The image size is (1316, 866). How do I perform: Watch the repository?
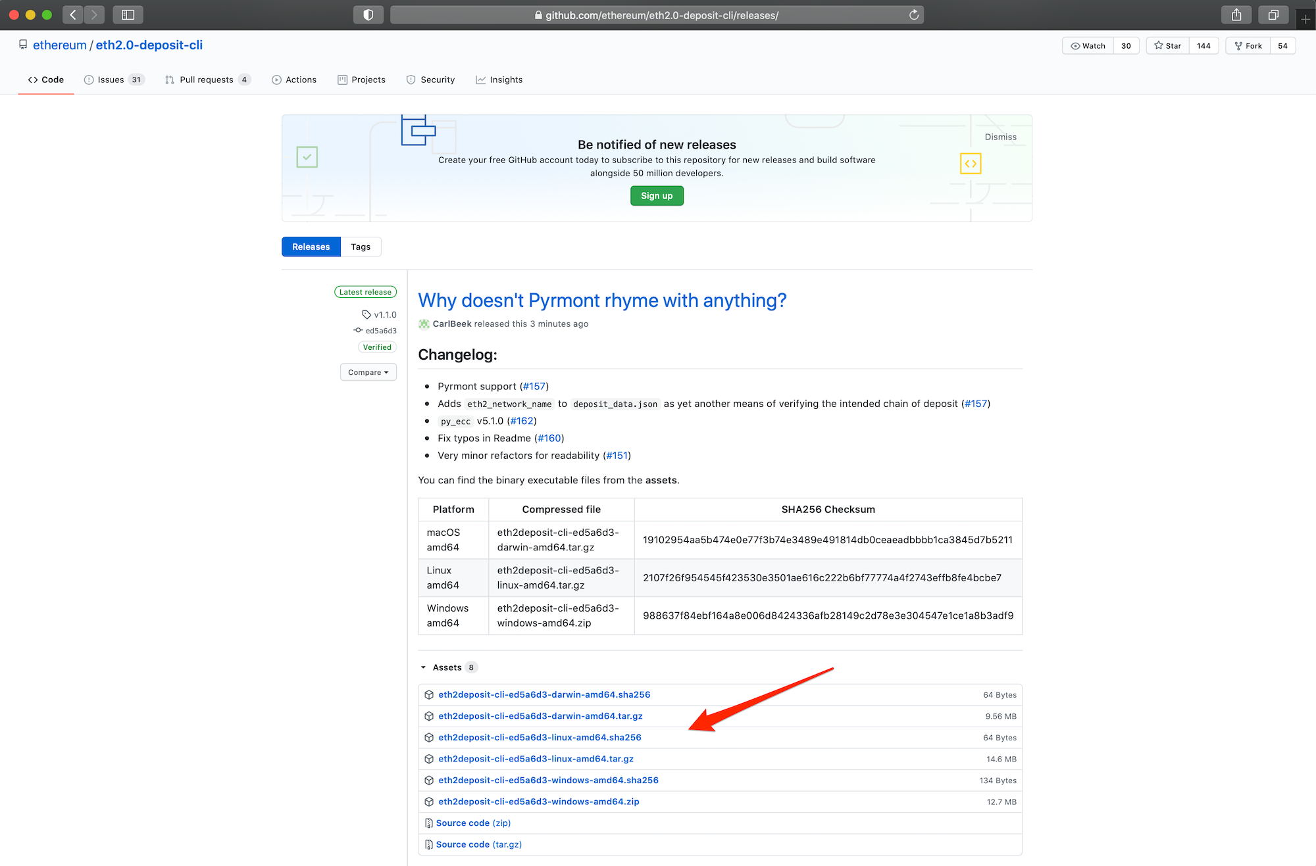point(1088,45)
